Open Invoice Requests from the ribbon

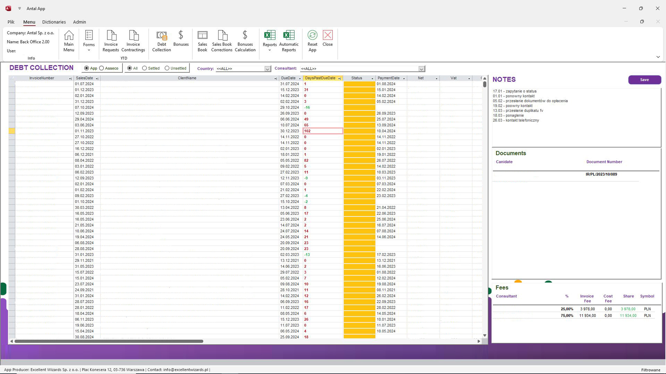(x=111, y=41)
